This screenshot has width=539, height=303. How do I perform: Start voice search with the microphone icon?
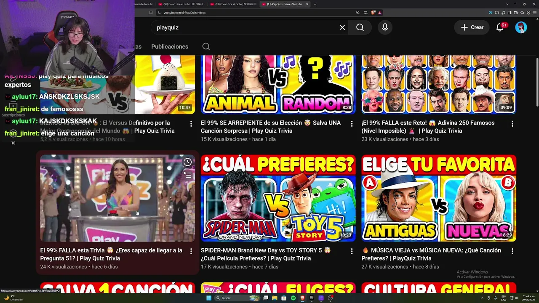click(x=385, y=27)
